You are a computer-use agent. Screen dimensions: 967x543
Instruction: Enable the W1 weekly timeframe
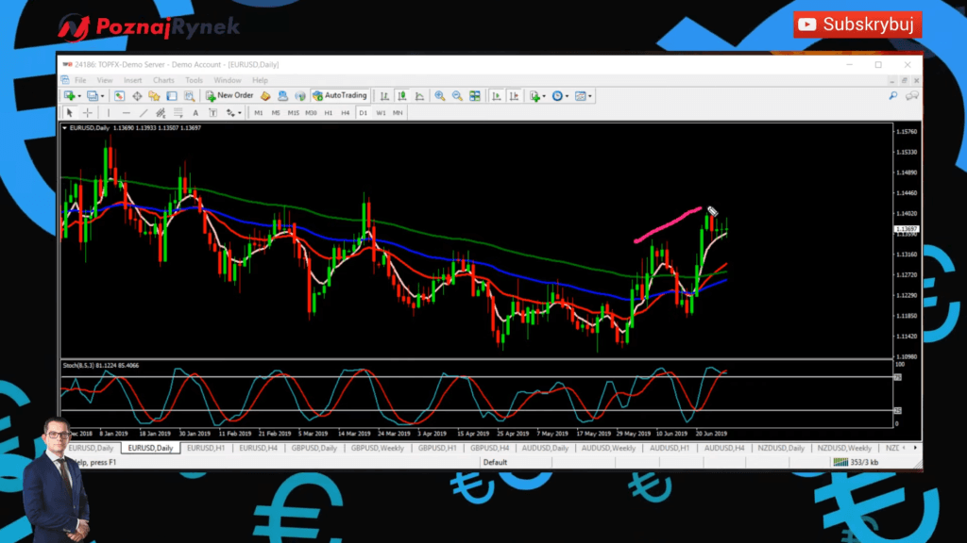pyautogui.click(x=381, y=113)
